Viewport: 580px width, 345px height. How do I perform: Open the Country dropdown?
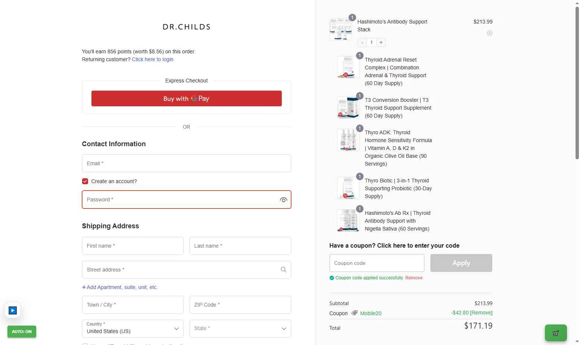[133, 329]
